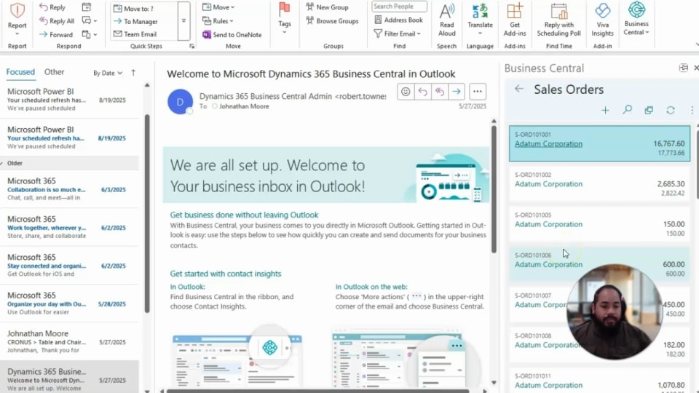
Task: Open the Business Central add-in dropdown
Action: pyautogui.click(x=636, y=19)
